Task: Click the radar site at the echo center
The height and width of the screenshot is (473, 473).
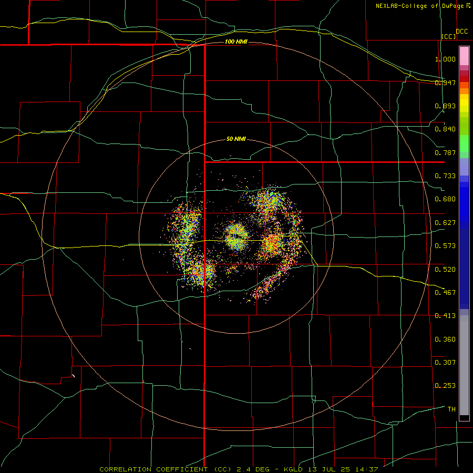Action: pyautogui.click(x=237, y=236)
